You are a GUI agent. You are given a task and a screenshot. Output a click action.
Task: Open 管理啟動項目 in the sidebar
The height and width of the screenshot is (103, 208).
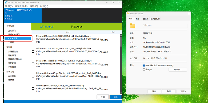(x=14, y=34)
